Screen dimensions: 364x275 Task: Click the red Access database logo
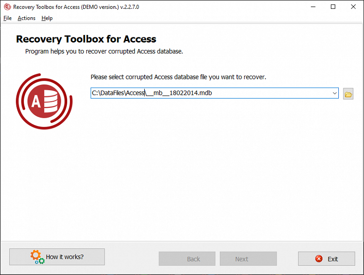point(44,100)
